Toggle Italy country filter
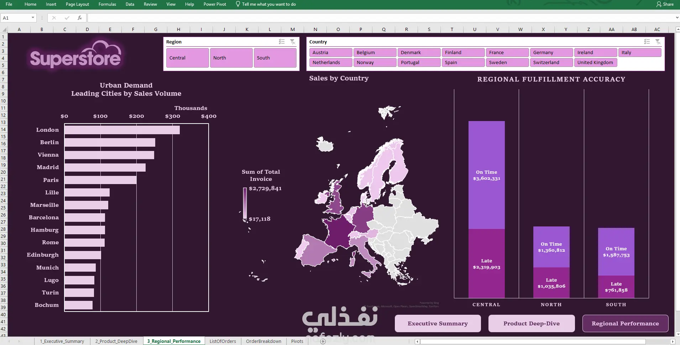680x345 pixels. pos(640,52)
